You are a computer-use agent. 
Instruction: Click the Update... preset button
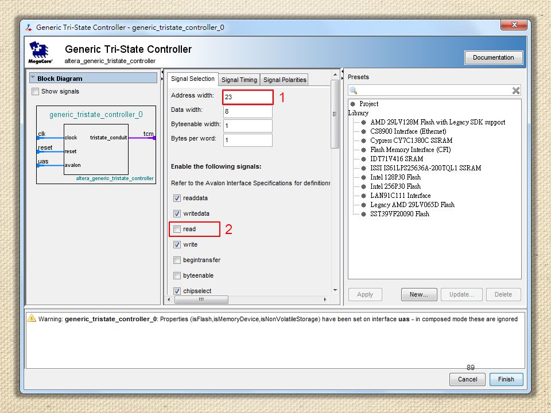click(461, 294)
